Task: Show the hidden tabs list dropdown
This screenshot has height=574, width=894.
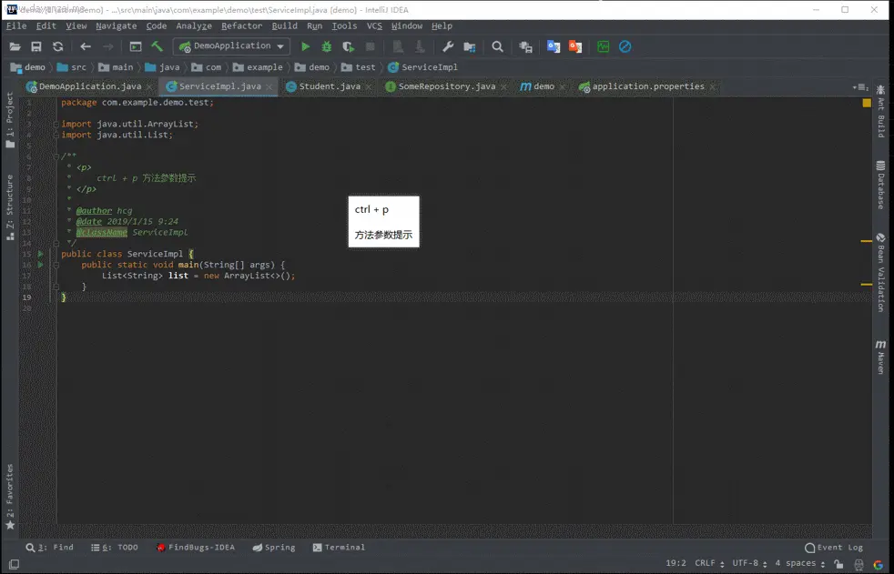Action: (860, 87)
